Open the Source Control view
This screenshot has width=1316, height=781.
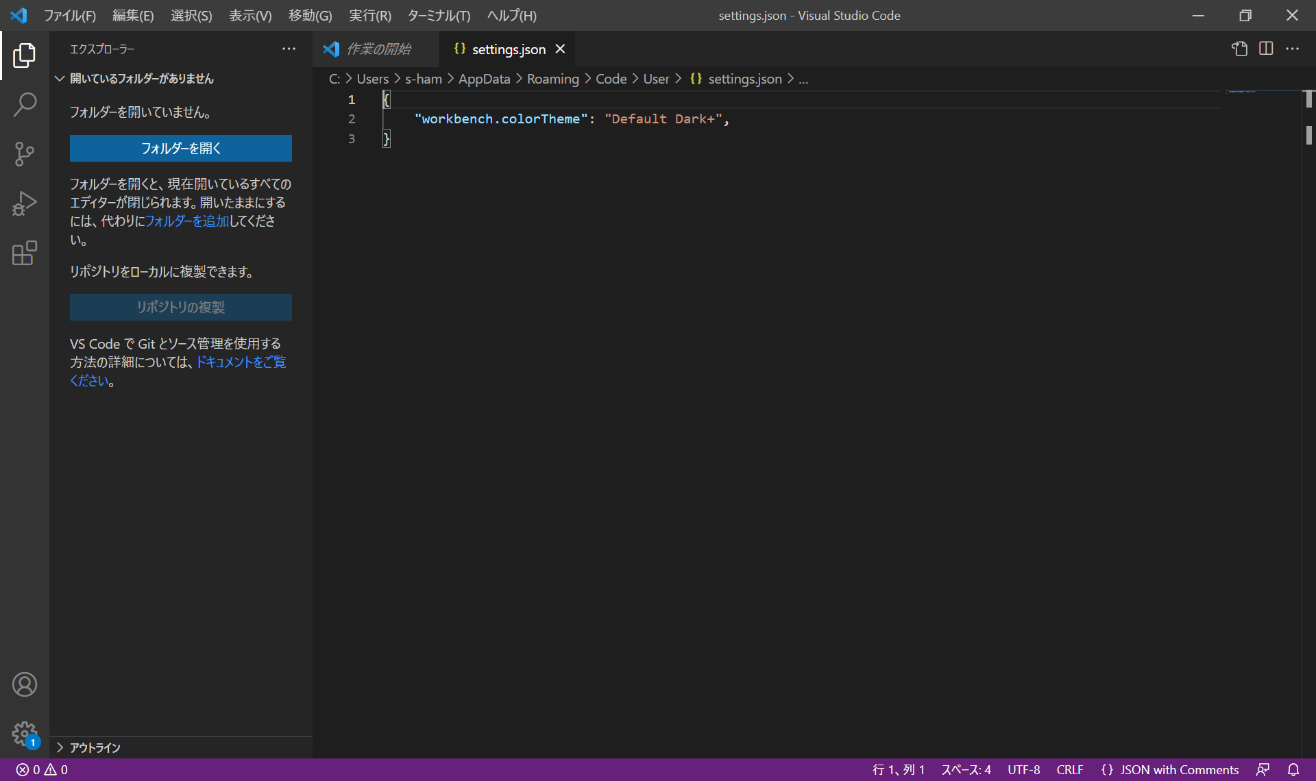(x=25, y=154)
